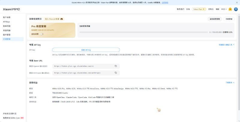
Task: Click the 立即体验 link in the banner
Action: point(165,3)
